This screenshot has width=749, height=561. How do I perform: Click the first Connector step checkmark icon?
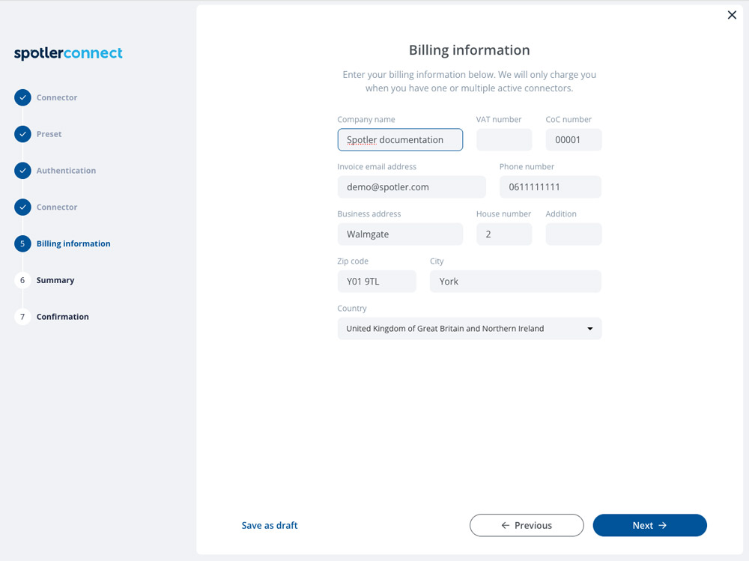[22, 97]
